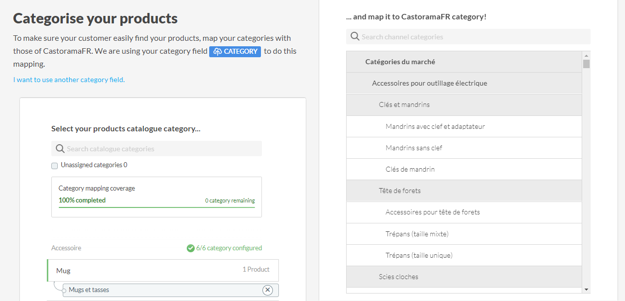The width and height of the screenshot is (625, 301).
Task: Click the catalogue search magnifier icon
Action: coord(60,149)
